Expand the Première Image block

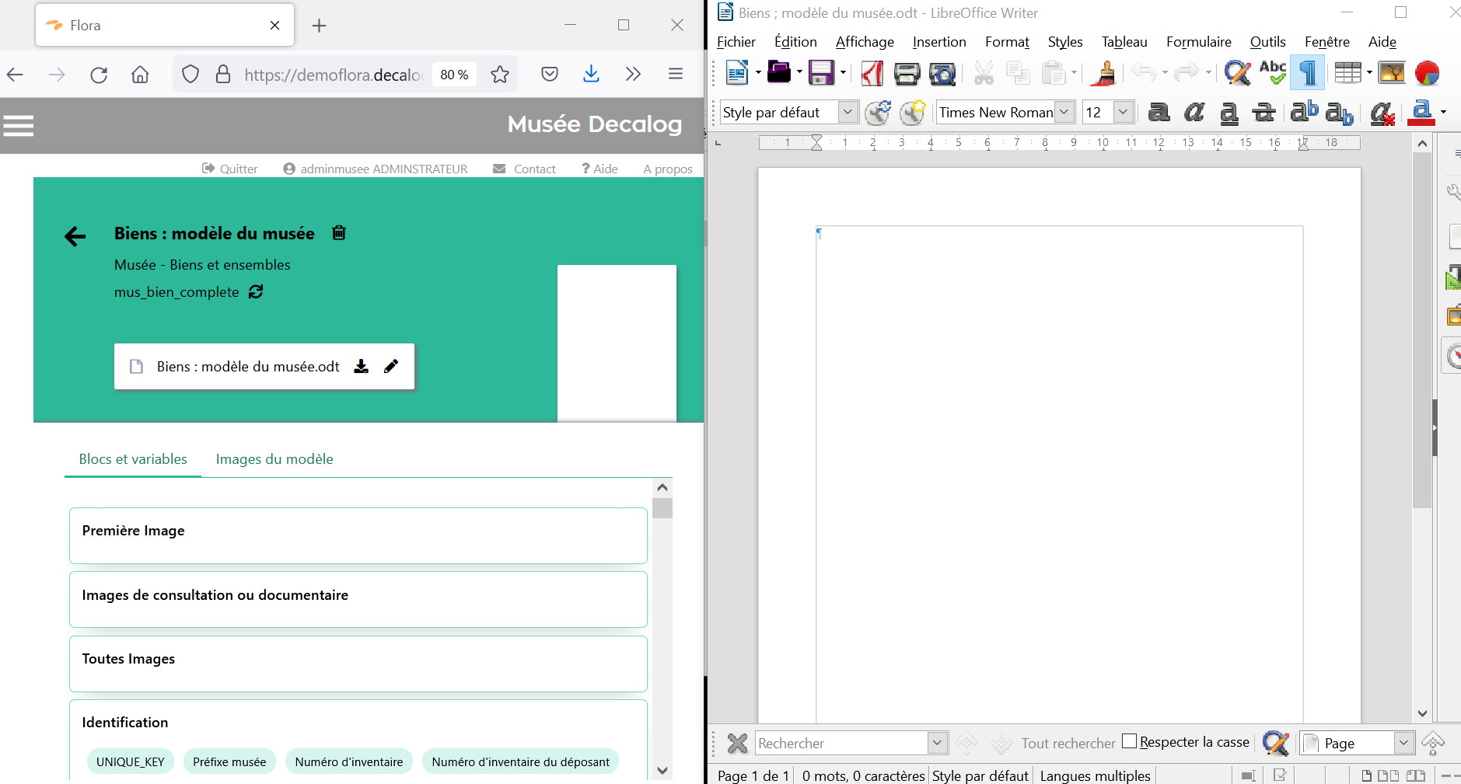coord(358,535)
